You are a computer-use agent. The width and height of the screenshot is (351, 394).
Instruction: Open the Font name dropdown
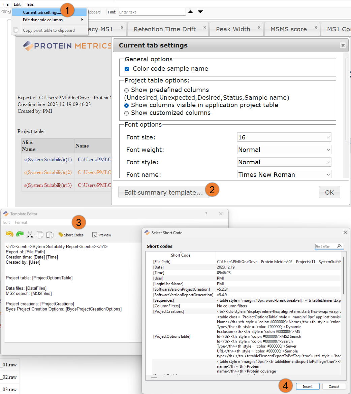[284, 174]
